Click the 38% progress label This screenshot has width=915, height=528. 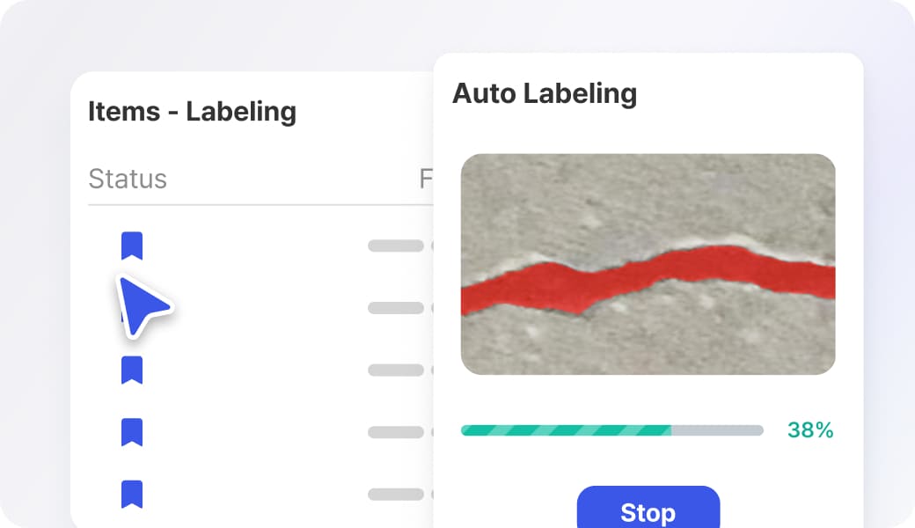[810, 430]
